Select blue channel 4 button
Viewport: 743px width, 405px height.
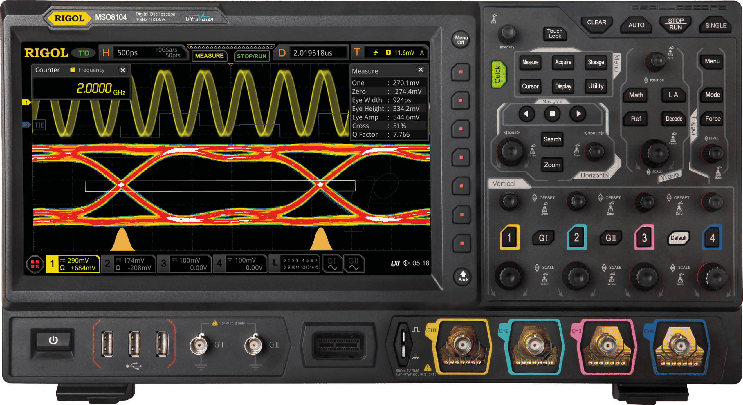pos(712,238)
